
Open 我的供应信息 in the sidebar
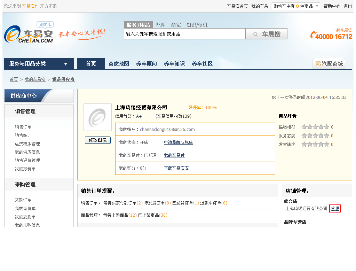click(27, 152)
